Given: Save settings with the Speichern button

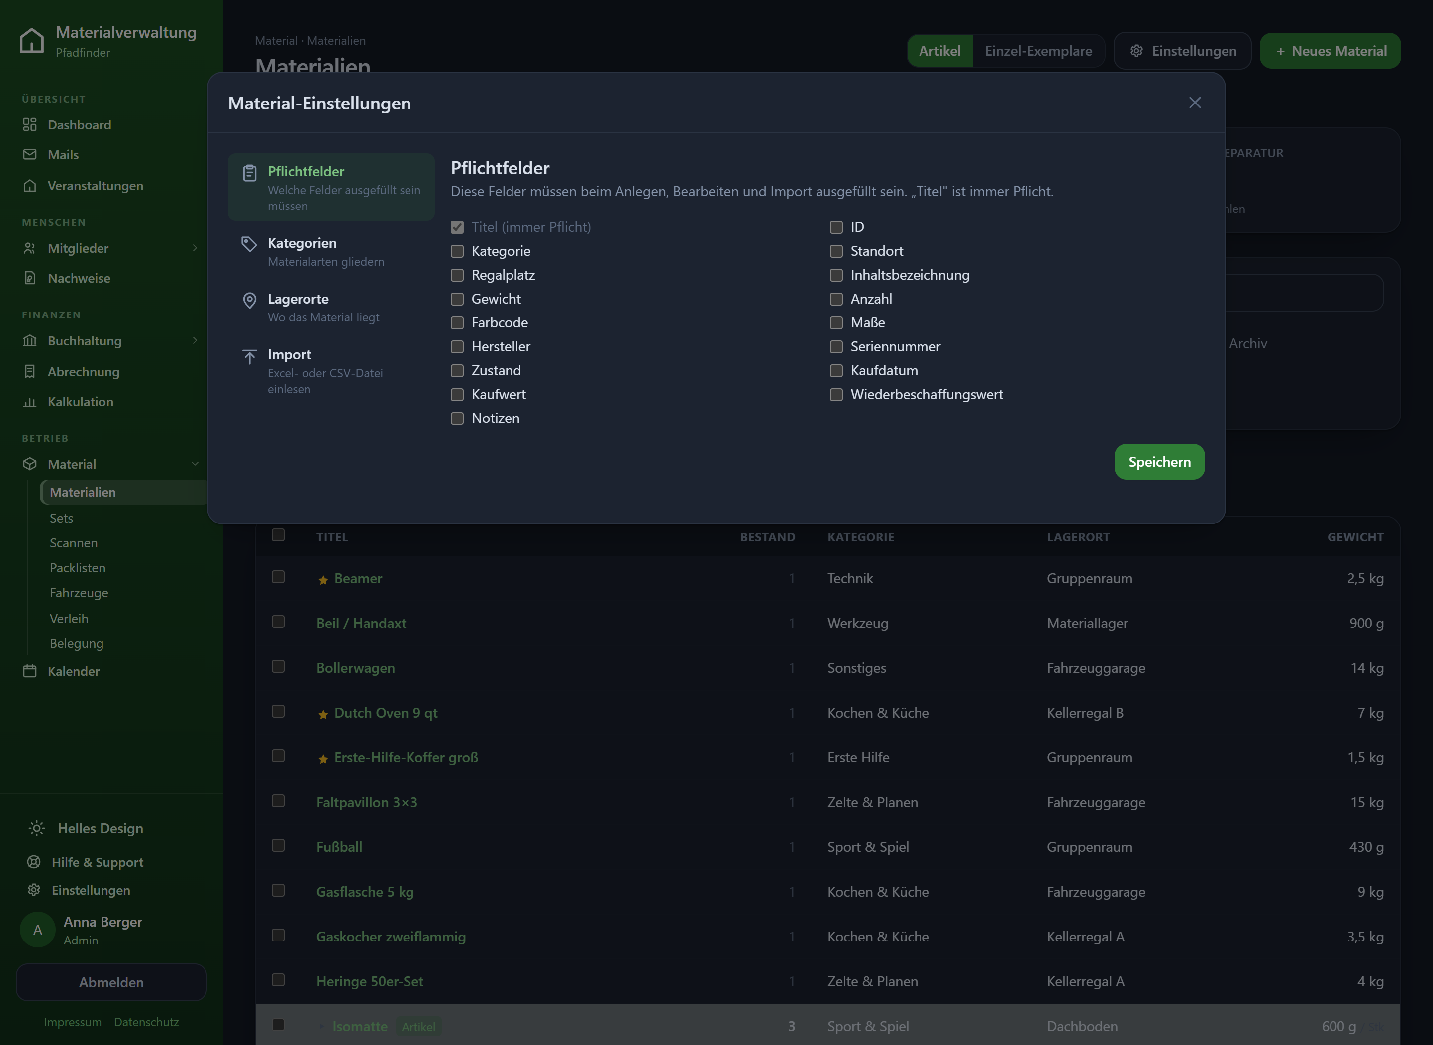Looking at the screenshot, I should click(1159, 462).
